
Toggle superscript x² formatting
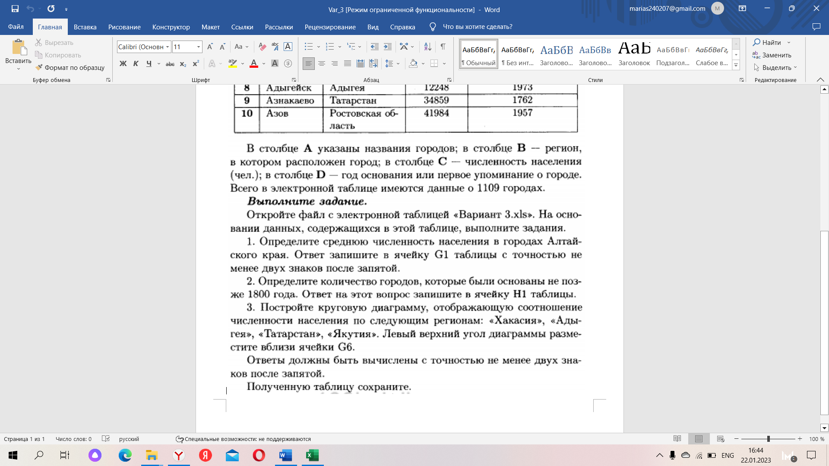(x=196, y=64)
